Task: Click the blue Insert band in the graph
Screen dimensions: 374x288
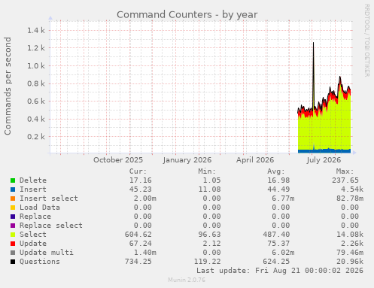Action: pos(324,151)
